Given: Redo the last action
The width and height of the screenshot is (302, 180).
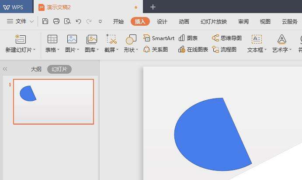Looking at the screenshot, I should (x=89, y=21).
